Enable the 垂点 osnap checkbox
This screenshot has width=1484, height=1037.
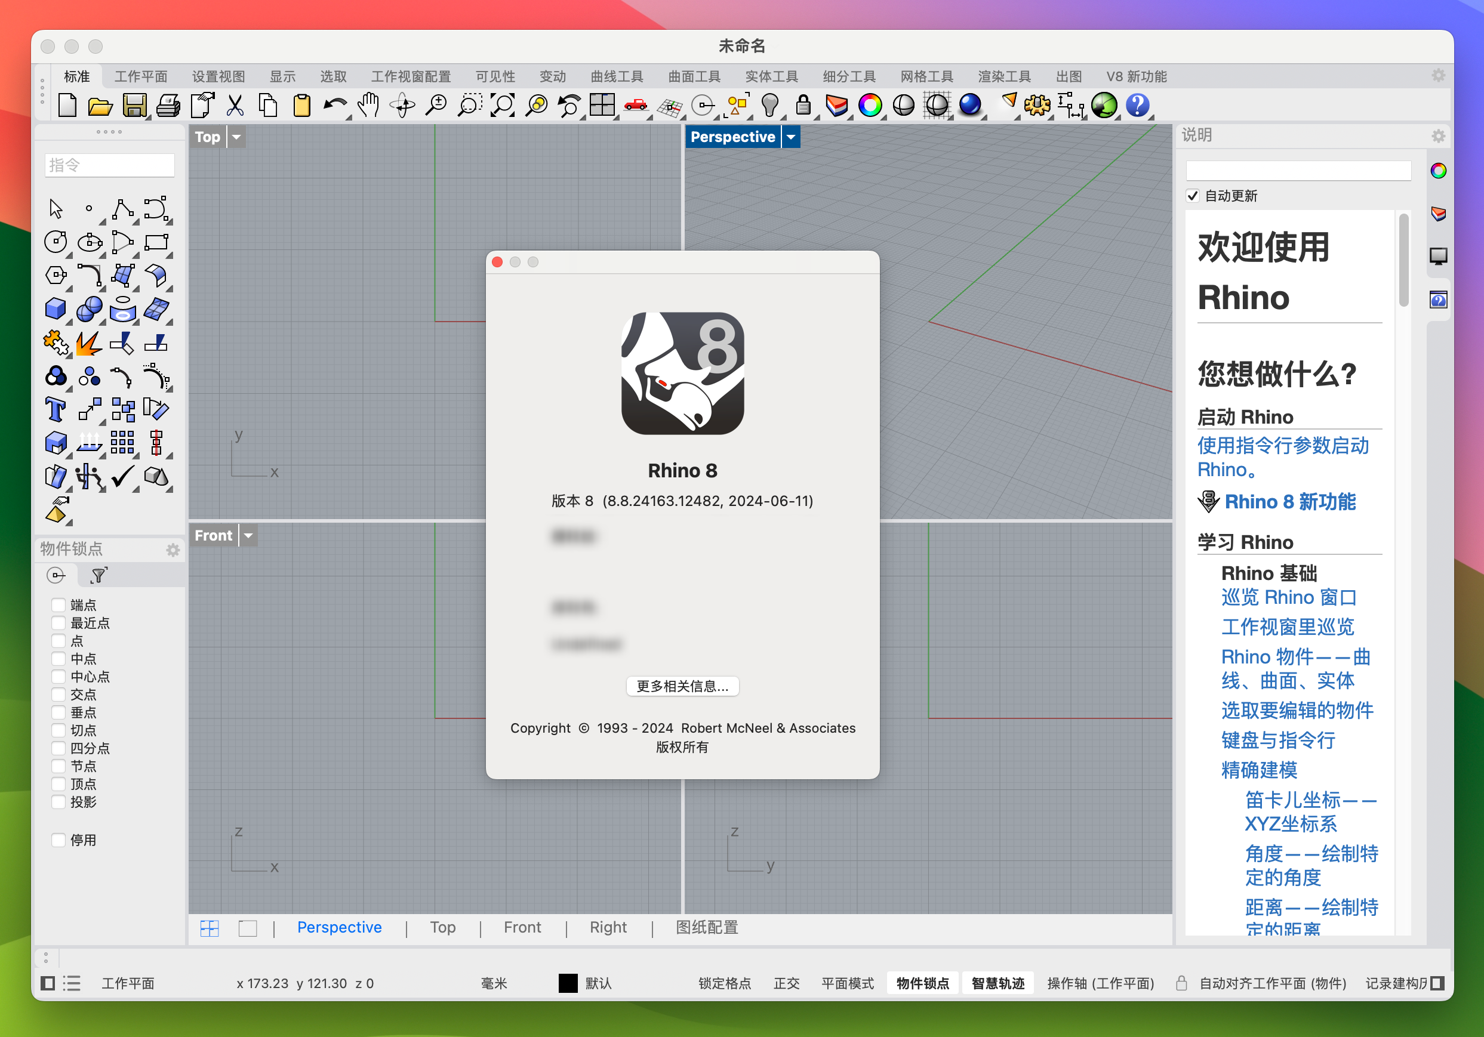click(x=58, y=712)
